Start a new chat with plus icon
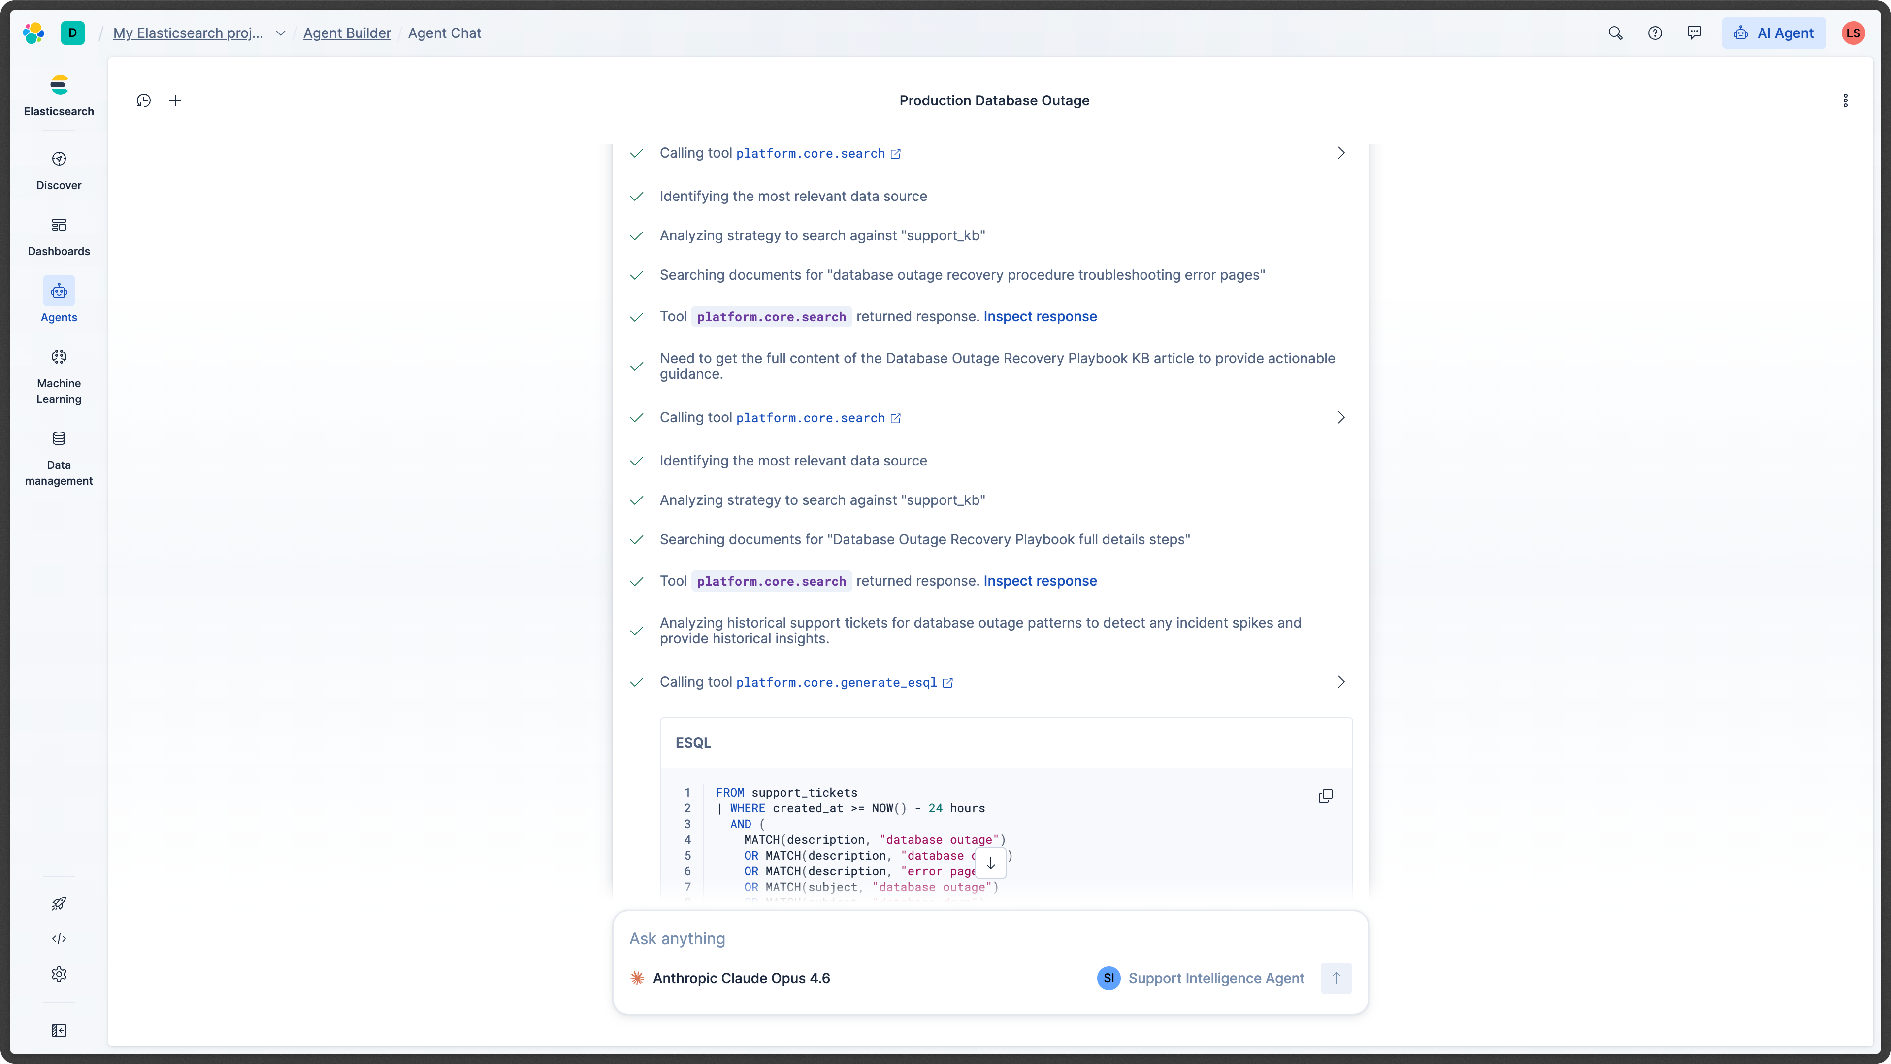This screenshot has height=1064, width=1891. coord(175,100)
